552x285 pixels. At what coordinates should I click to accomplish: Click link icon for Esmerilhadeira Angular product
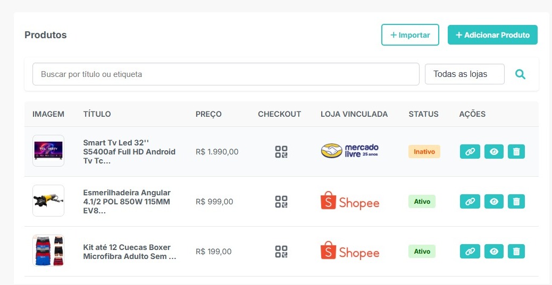point(470,202)
